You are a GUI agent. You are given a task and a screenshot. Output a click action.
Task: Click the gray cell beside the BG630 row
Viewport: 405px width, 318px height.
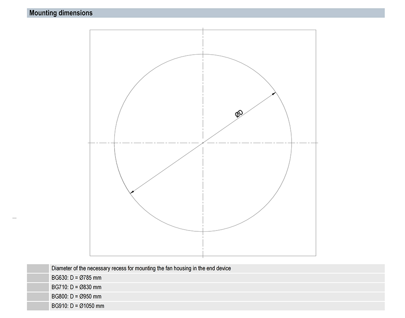[38, 277]
